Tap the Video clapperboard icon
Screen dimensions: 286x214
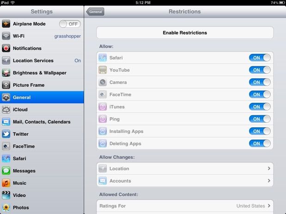(x=6, y=195)
